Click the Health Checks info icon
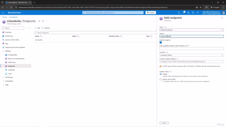 point(171,72)
